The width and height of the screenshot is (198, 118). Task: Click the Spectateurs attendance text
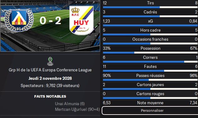coord(50,86)
